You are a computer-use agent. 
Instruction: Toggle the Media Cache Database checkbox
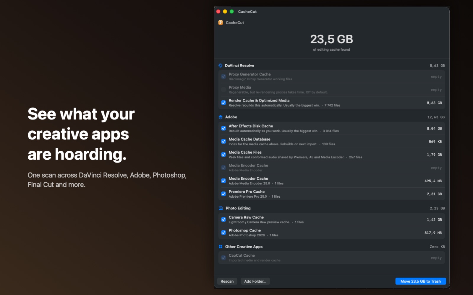[223, 142]
